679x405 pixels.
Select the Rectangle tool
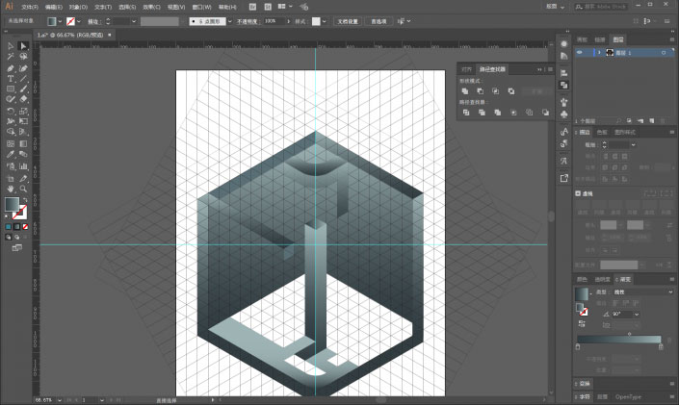[x=11, y=89]
